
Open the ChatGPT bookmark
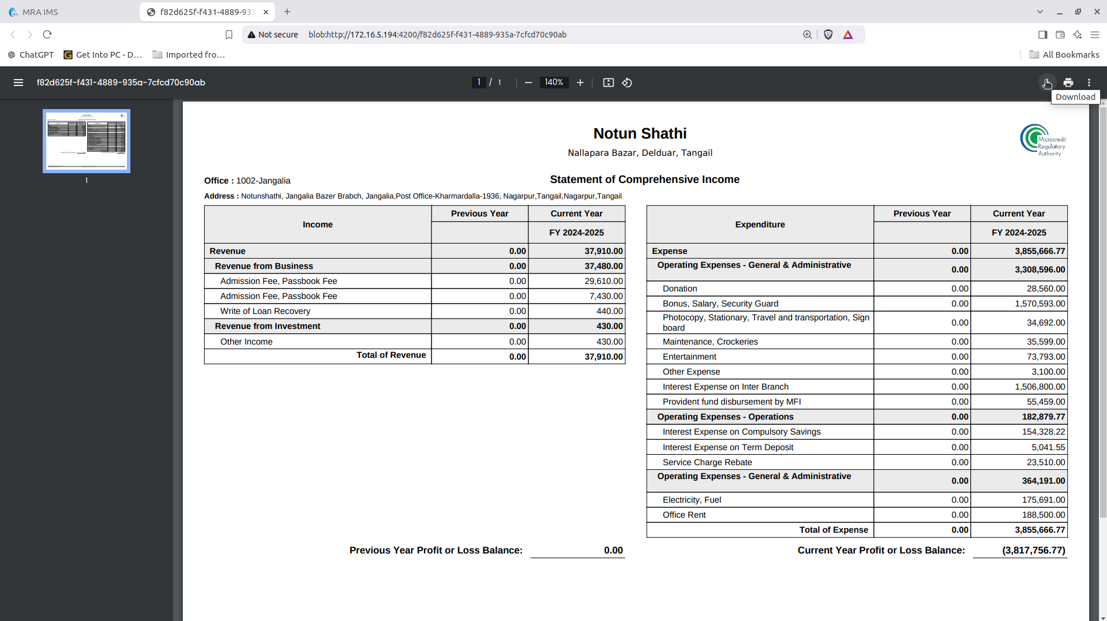click(x=31, y=55)
